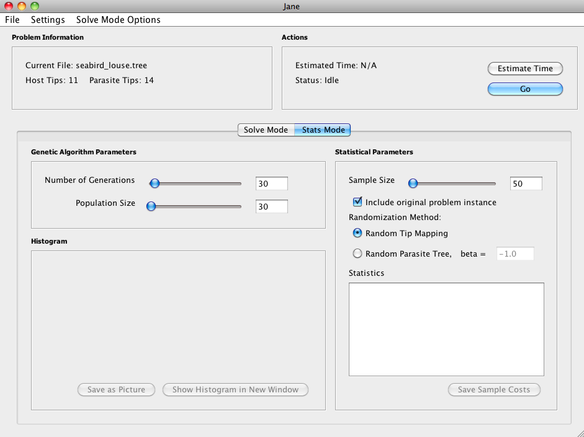Minimize the window with yellow button
The width and height of the screenshot is (584, 437).
[22, 6]
